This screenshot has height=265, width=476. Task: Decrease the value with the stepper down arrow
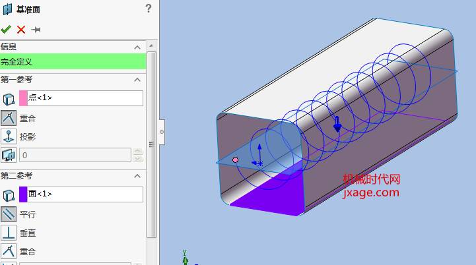tap(137, 159)
